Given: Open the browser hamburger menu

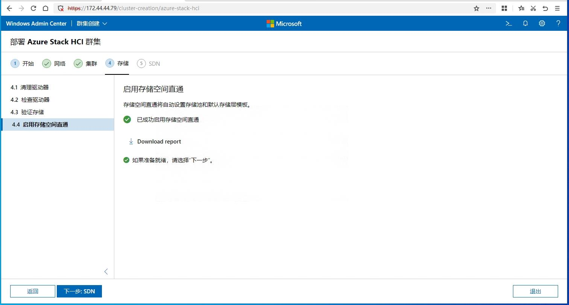Looking at the screenshot, I should (557, 8).
